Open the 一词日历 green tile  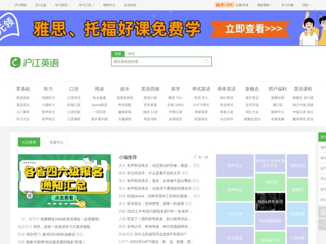click(x=269, y=183)
